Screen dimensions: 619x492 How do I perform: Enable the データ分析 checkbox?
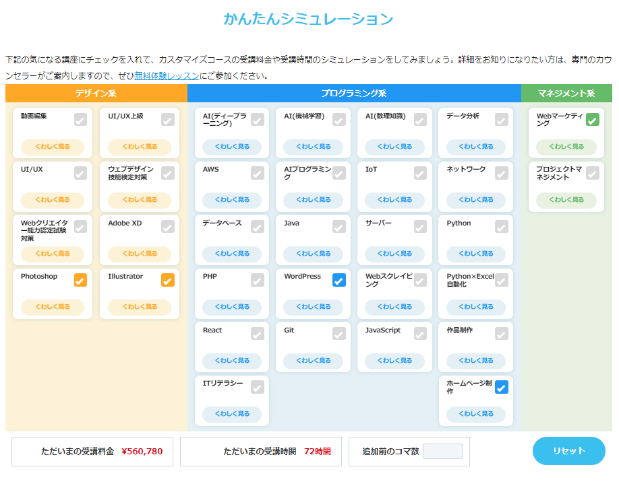pyautogui.click(x=502, y=119)
